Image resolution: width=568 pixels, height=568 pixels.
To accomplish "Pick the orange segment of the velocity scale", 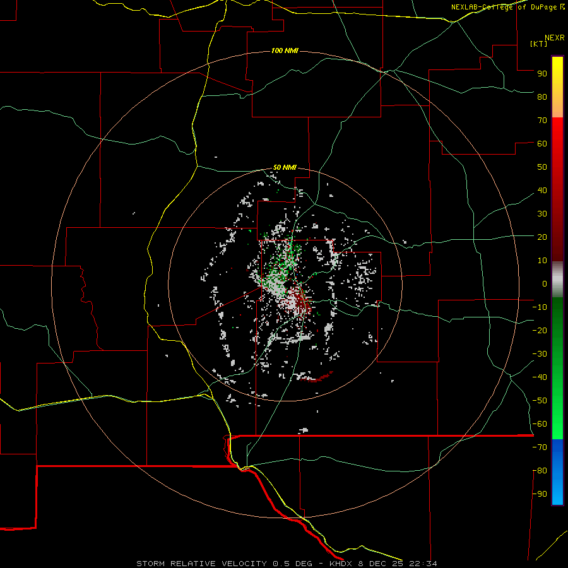I will [x=557, y=107].
